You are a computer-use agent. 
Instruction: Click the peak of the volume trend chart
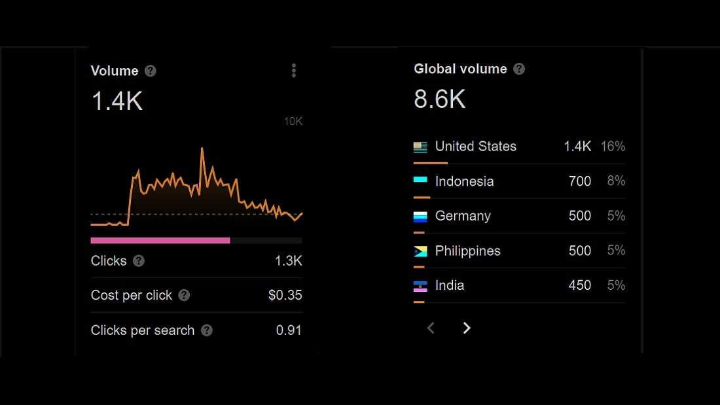coord(202,149)
